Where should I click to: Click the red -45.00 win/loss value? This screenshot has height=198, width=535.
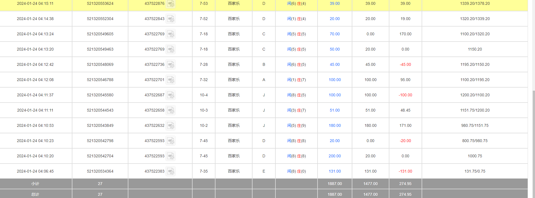(405, 64)
